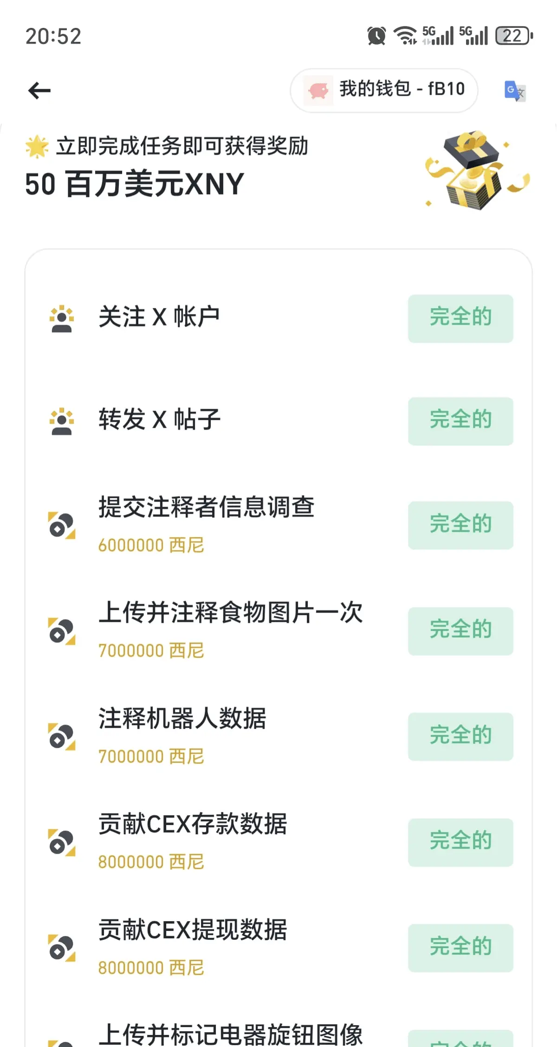
Task: Tap the gift box reward illustration
Action: (477, 170)
